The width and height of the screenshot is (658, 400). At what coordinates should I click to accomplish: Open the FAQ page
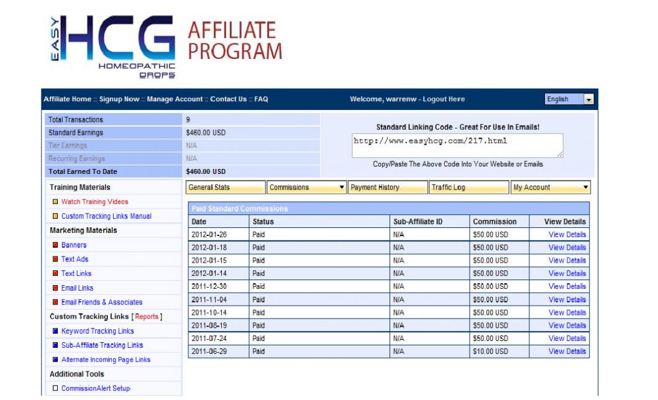261,99
